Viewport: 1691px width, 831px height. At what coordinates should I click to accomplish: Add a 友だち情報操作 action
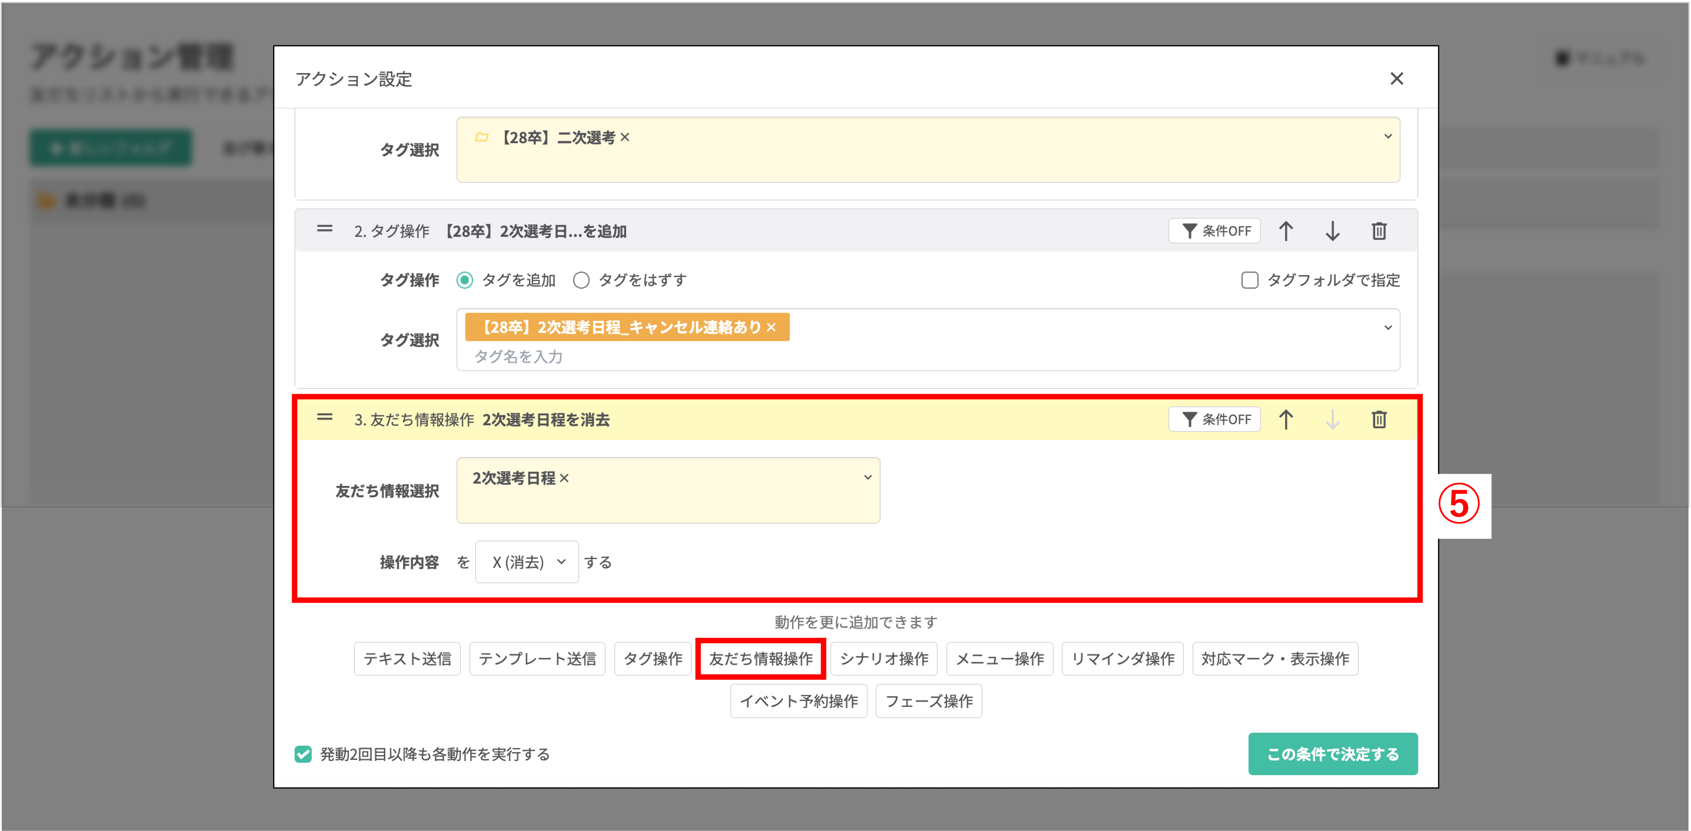coord(760,658)
